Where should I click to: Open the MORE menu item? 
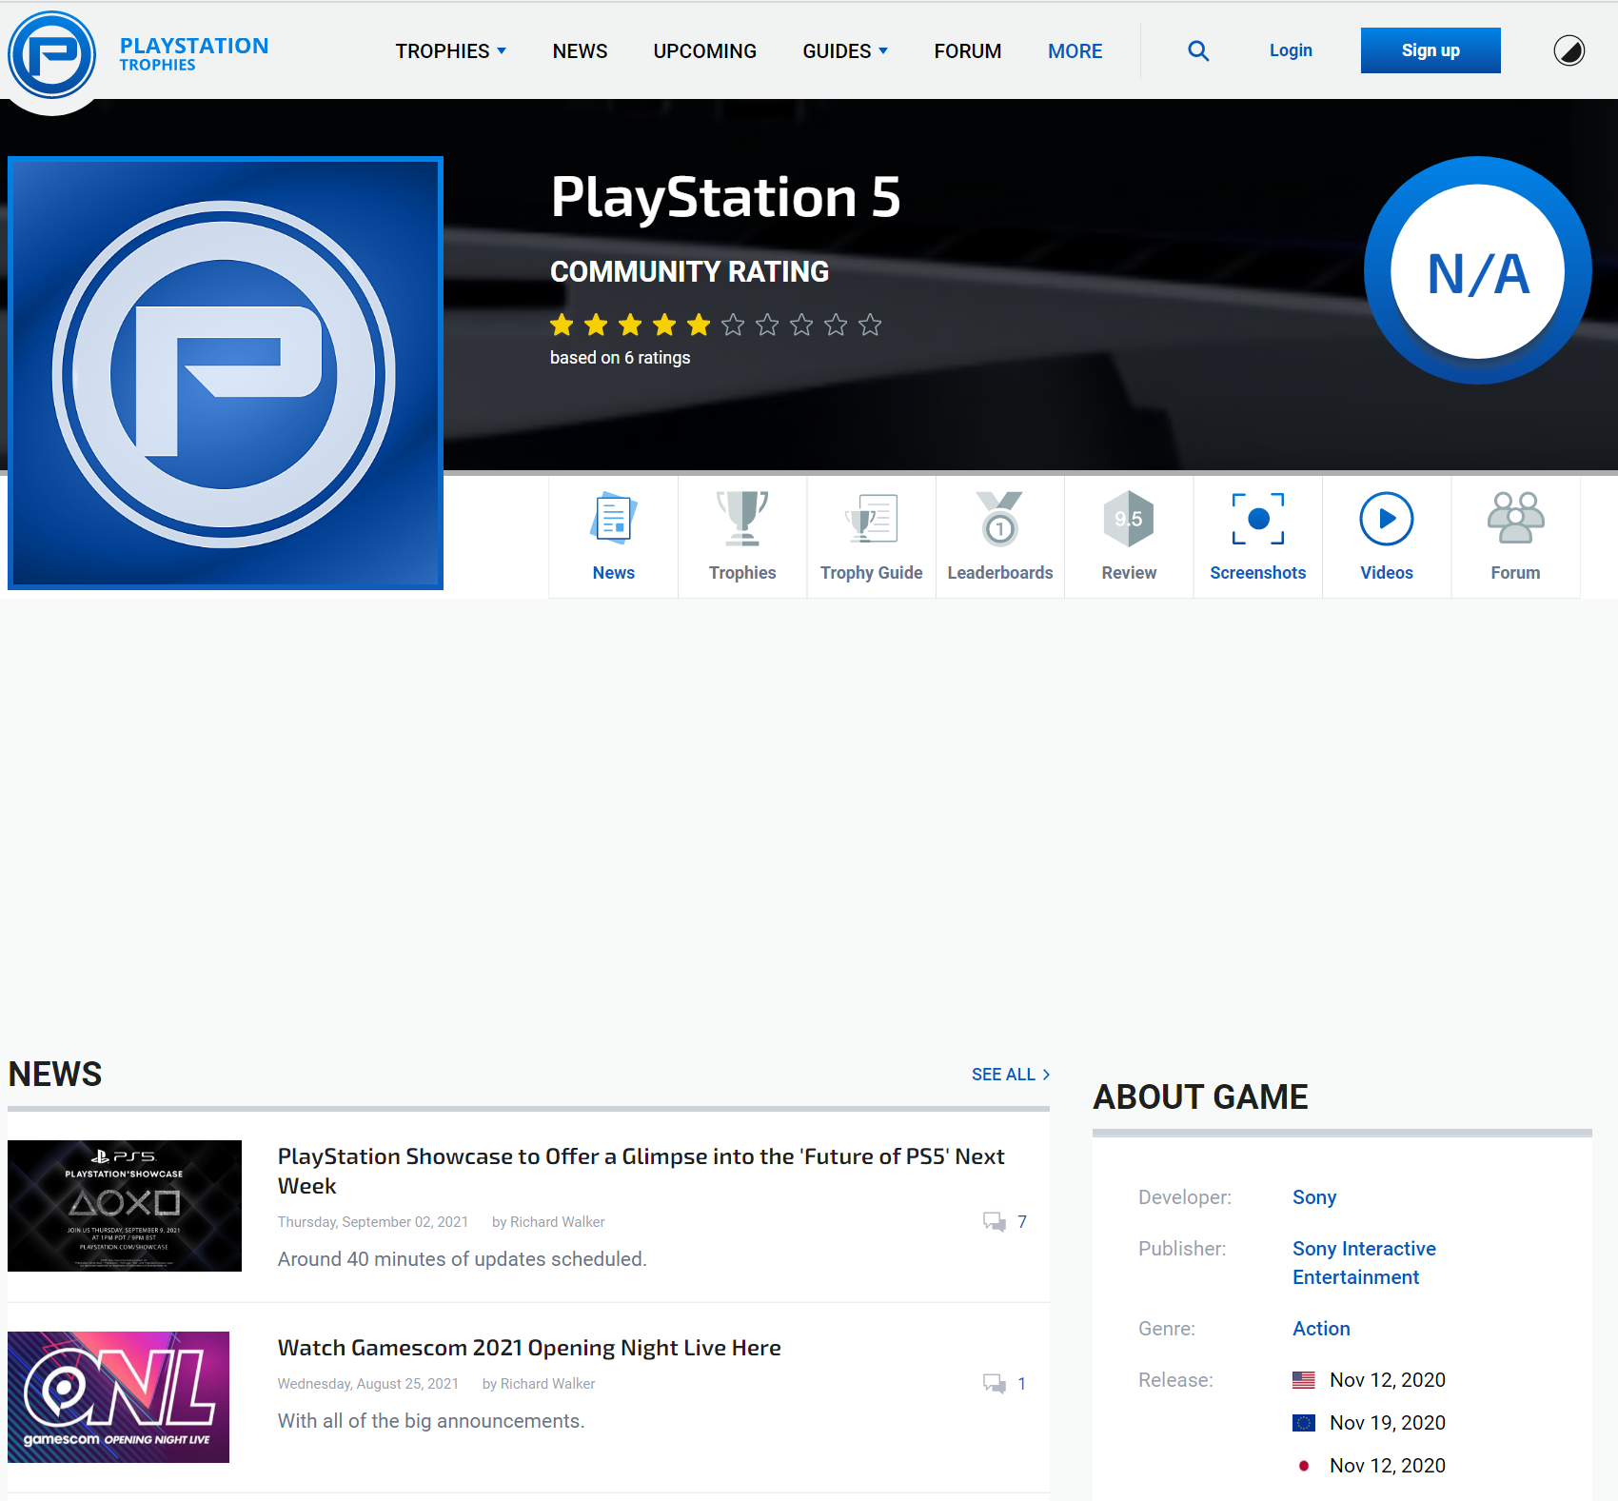[1075, 51]
